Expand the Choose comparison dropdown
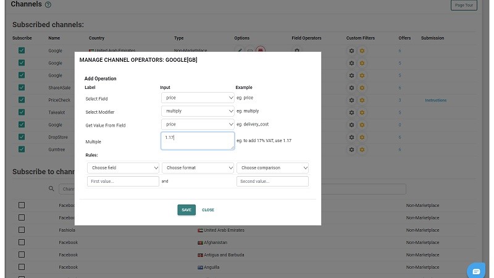 point(272,167)
